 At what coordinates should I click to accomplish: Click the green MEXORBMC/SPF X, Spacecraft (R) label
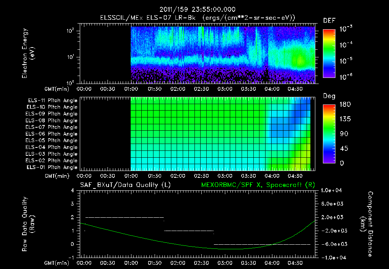click(258, 185)
